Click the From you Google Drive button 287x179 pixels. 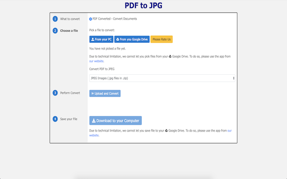click(132, 39)
